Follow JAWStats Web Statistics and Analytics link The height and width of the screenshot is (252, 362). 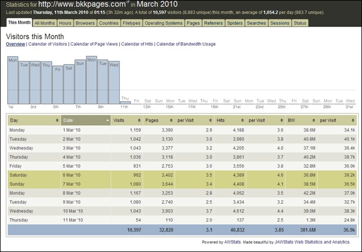tap(312, 242)
